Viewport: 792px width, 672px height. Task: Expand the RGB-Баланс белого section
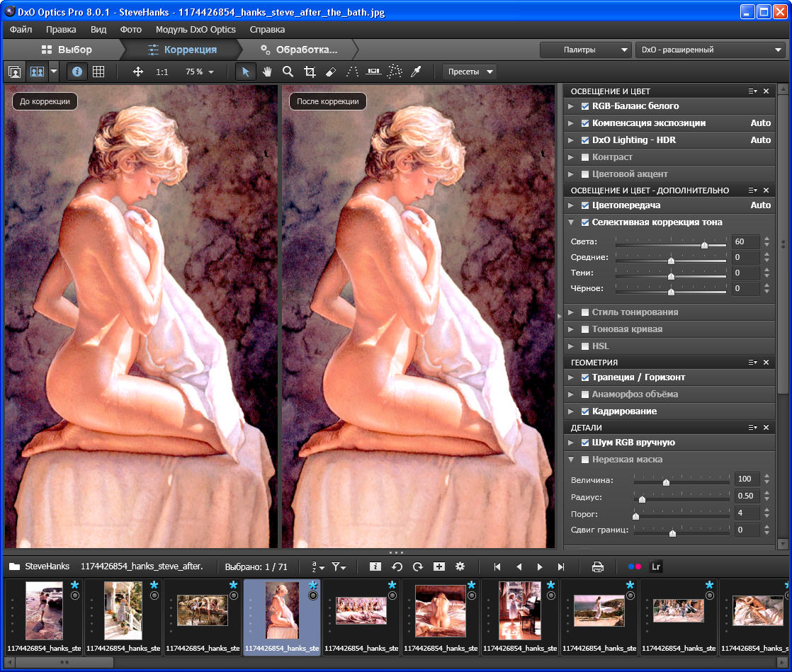click(571, 106)
